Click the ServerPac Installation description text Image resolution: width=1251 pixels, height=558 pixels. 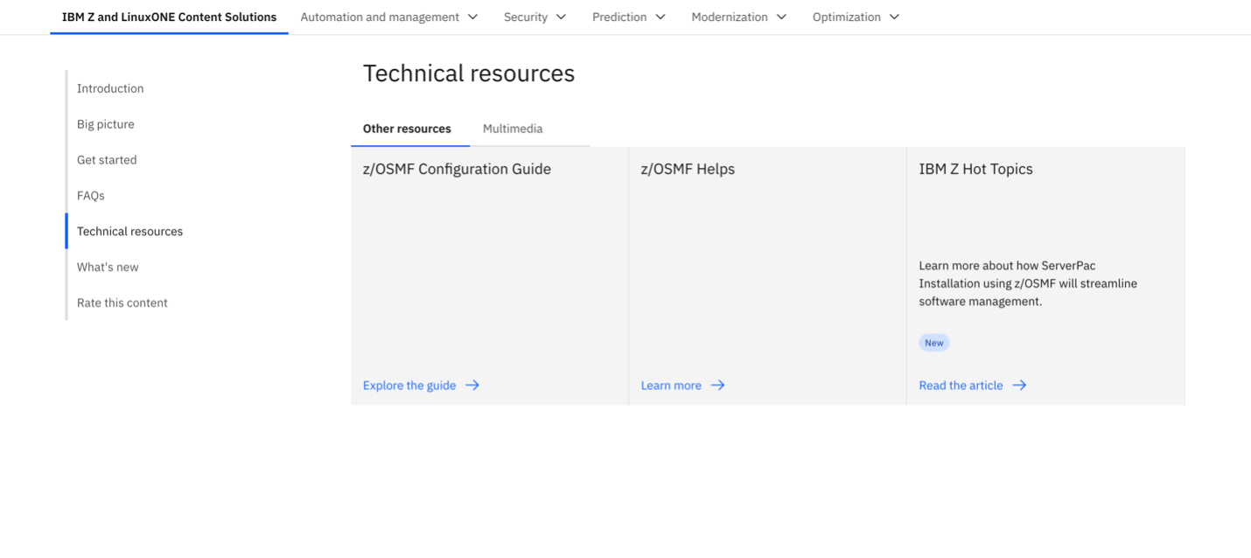pos(1028,283)
